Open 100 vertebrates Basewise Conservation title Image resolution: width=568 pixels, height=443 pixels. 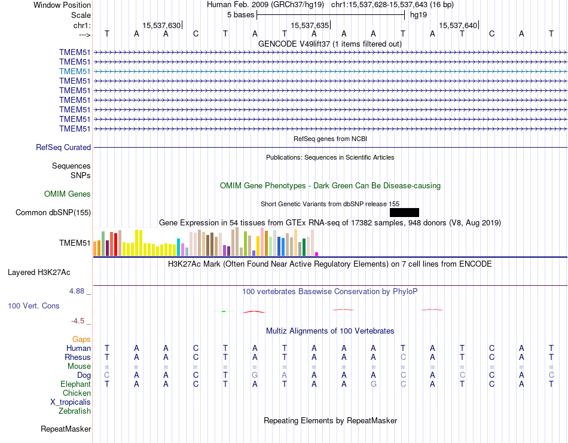point(330,291)
